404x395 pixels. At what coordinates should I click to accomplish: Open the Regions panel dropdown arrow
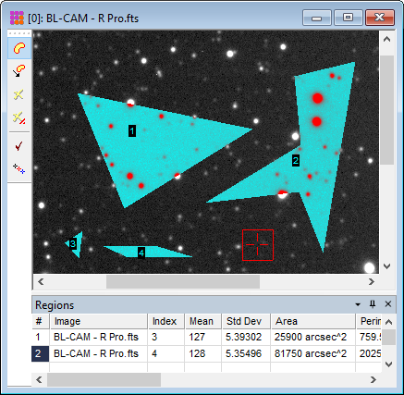point(358,304)
